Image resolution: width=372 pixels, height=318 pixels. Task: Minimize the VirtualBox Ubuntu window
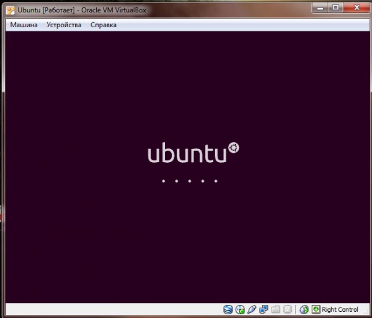[321, 8]
